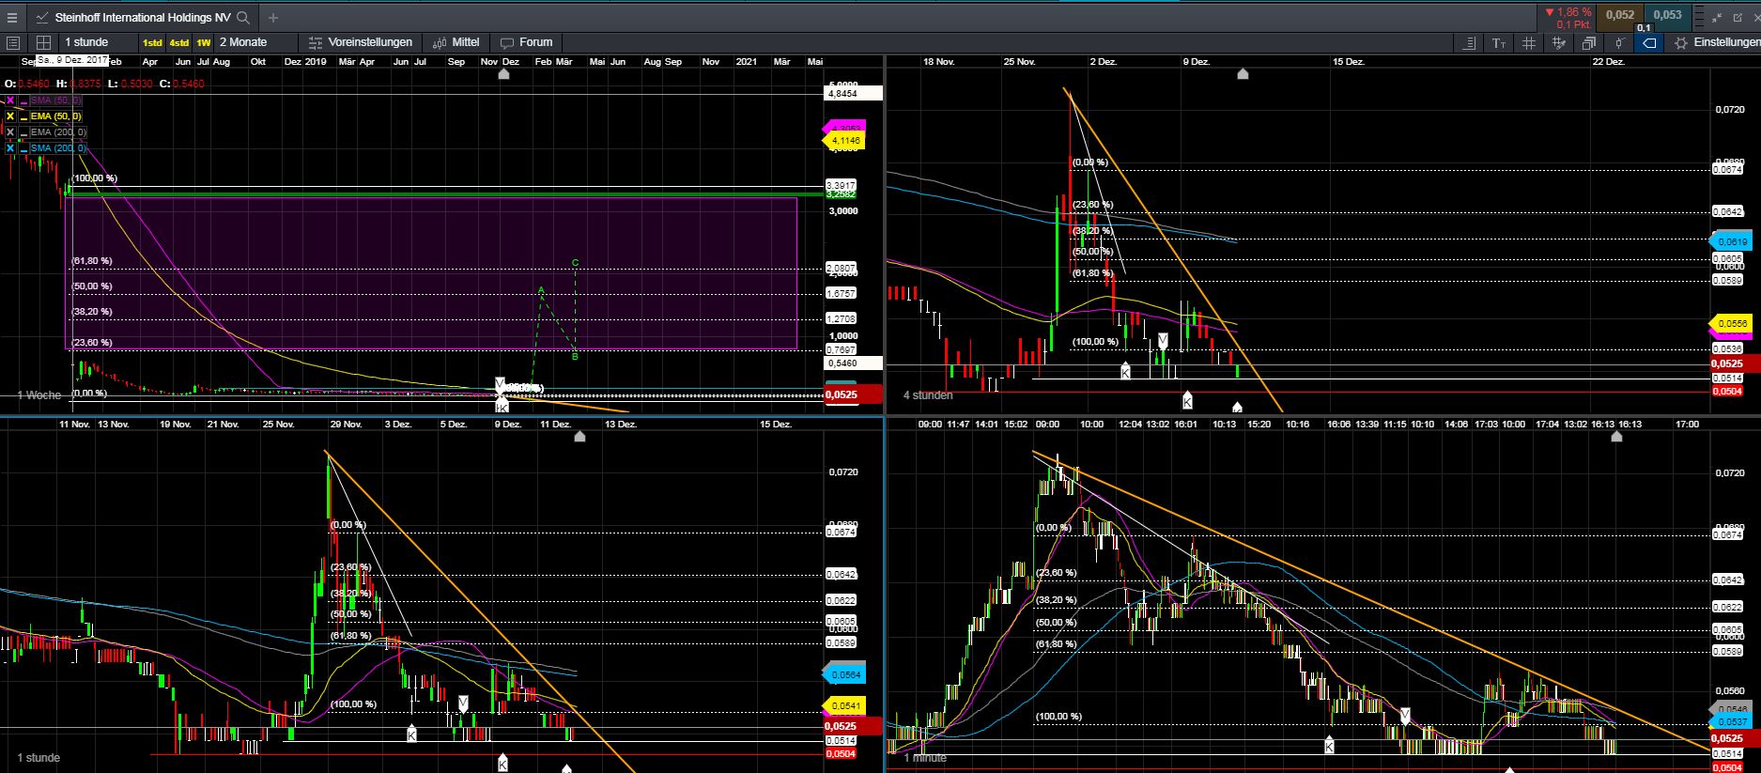Click the C wave label in weekly chart
Image resolution: width=1761 pixels, height=773 pixels.
pyautogui.click(x=575, y=263)
